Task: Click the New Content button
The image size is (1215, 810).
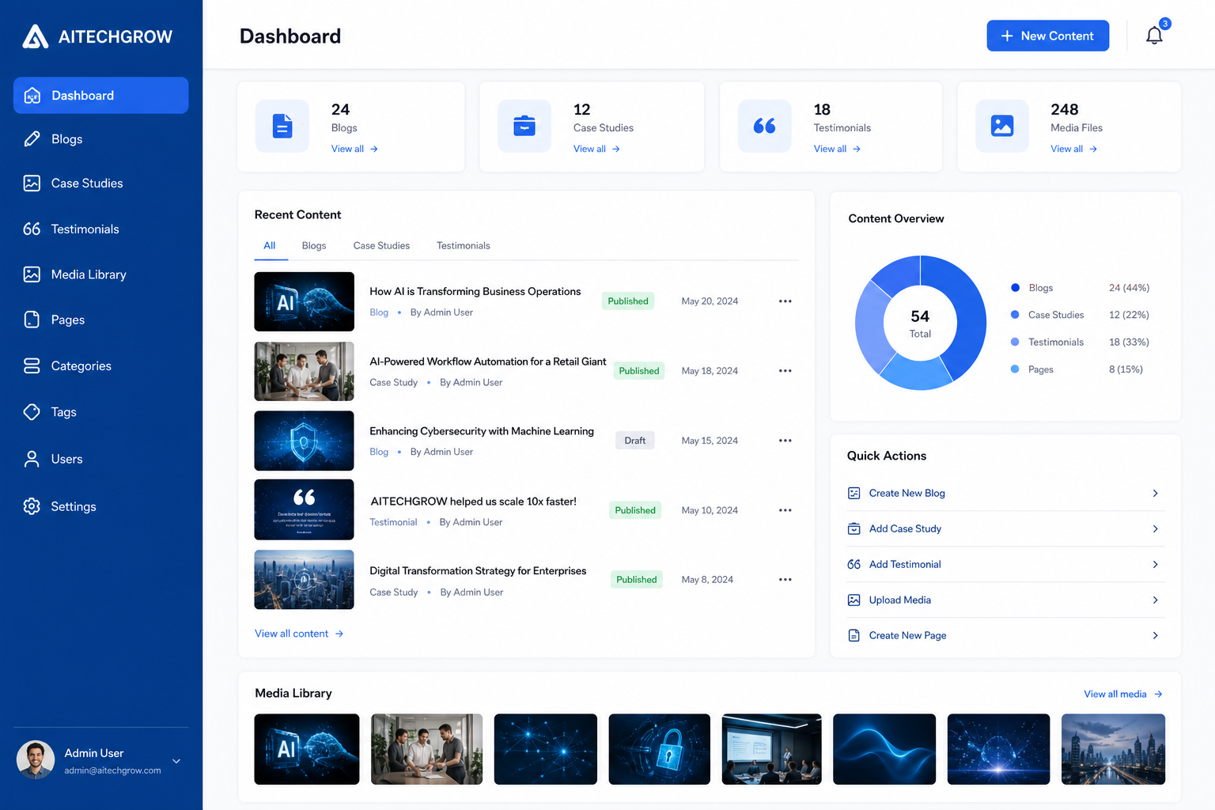Action: (1047, 36)
